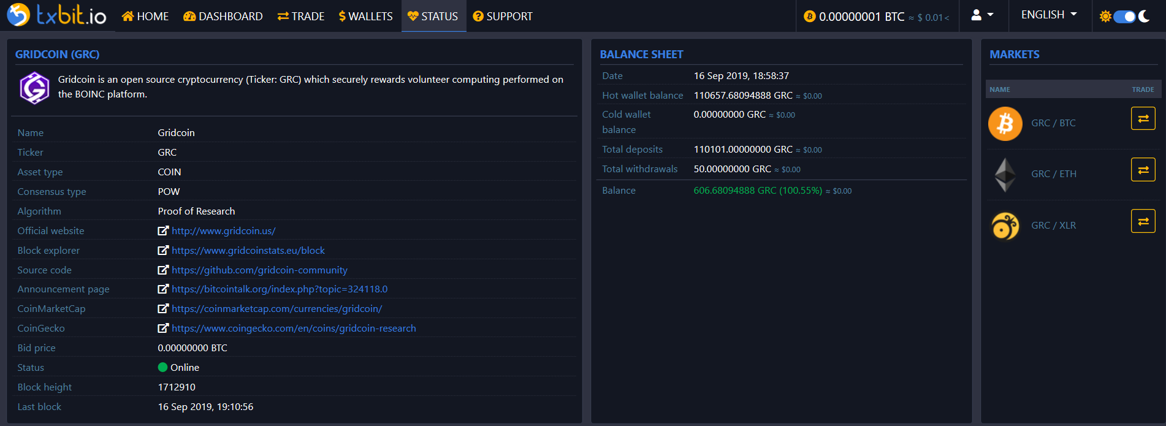Image resolution: width=1166 pixels, height=426 pixels.
Task: Open the gridcoinstats.eu block explorer link
Action: [248, 251]
